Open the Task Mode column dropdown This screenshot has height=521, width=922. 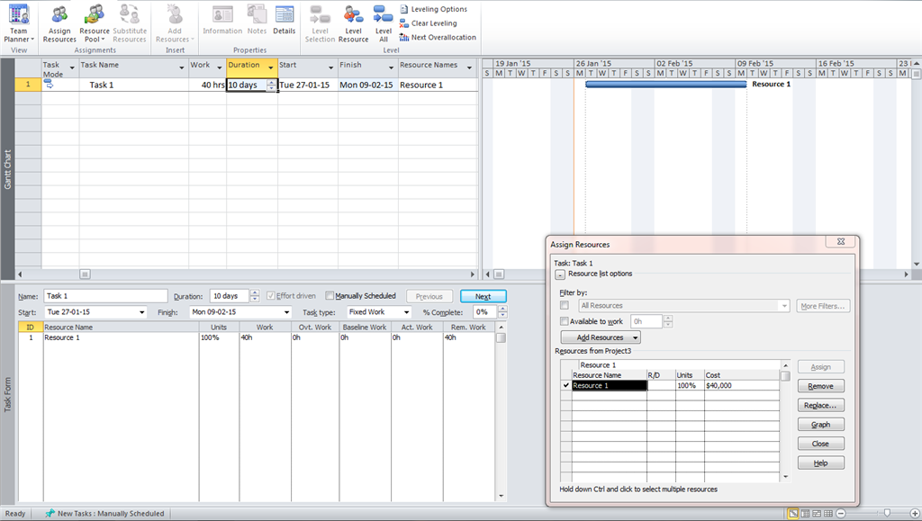[x=72, y=68]
